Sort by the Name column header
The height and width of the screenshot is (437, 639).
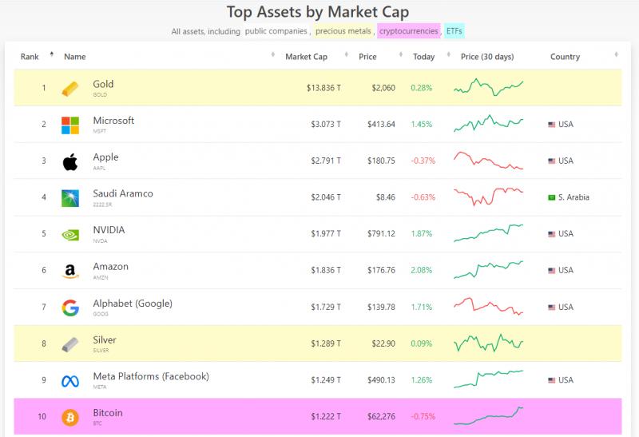74,57
